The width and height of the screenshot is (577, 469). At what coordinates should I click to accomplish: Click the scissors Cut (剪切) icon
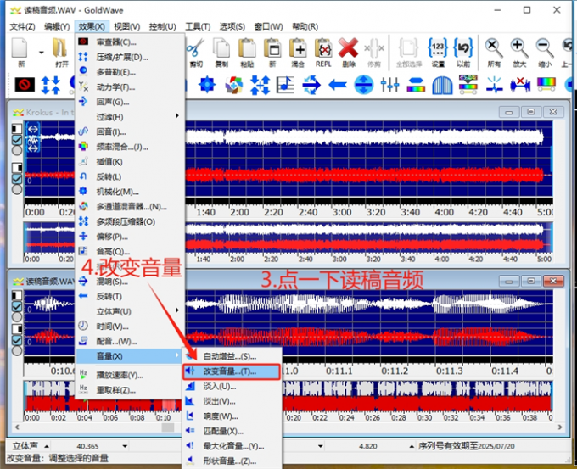pos(196,48)
